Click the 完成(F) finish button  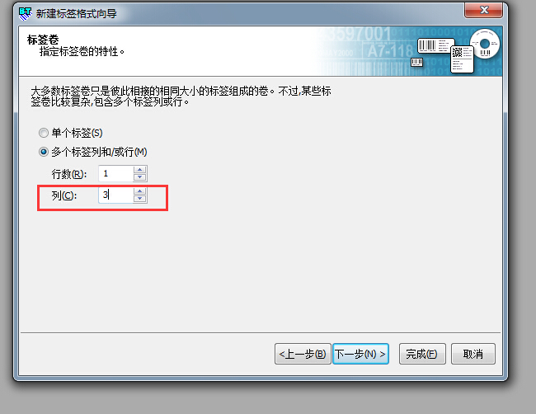422,354
